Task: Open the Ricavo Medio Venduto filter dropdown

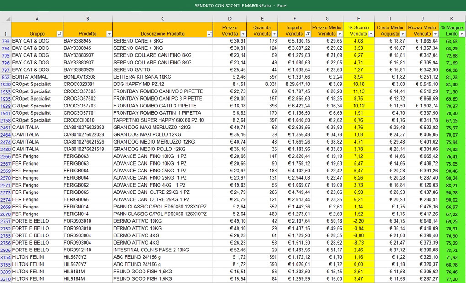Action: (435, 34)
